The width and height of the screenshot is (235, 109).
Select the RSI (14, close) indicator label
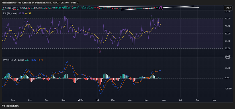[x=11, y=13]
